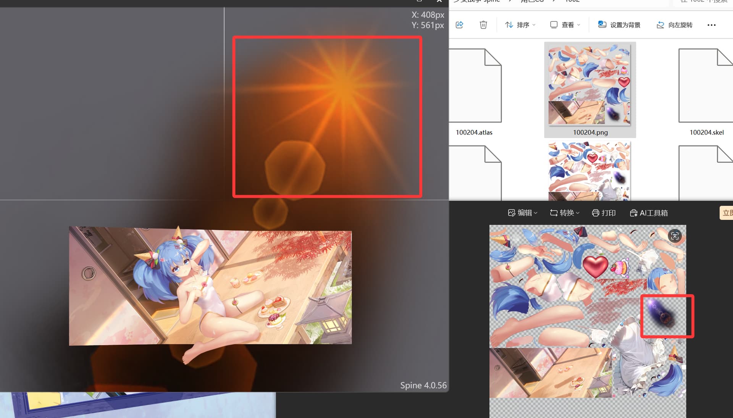Viewport: 733px width, 418px height.
Task: Click 向左旋转 (Rotate left) button
Action: point(674,25)
